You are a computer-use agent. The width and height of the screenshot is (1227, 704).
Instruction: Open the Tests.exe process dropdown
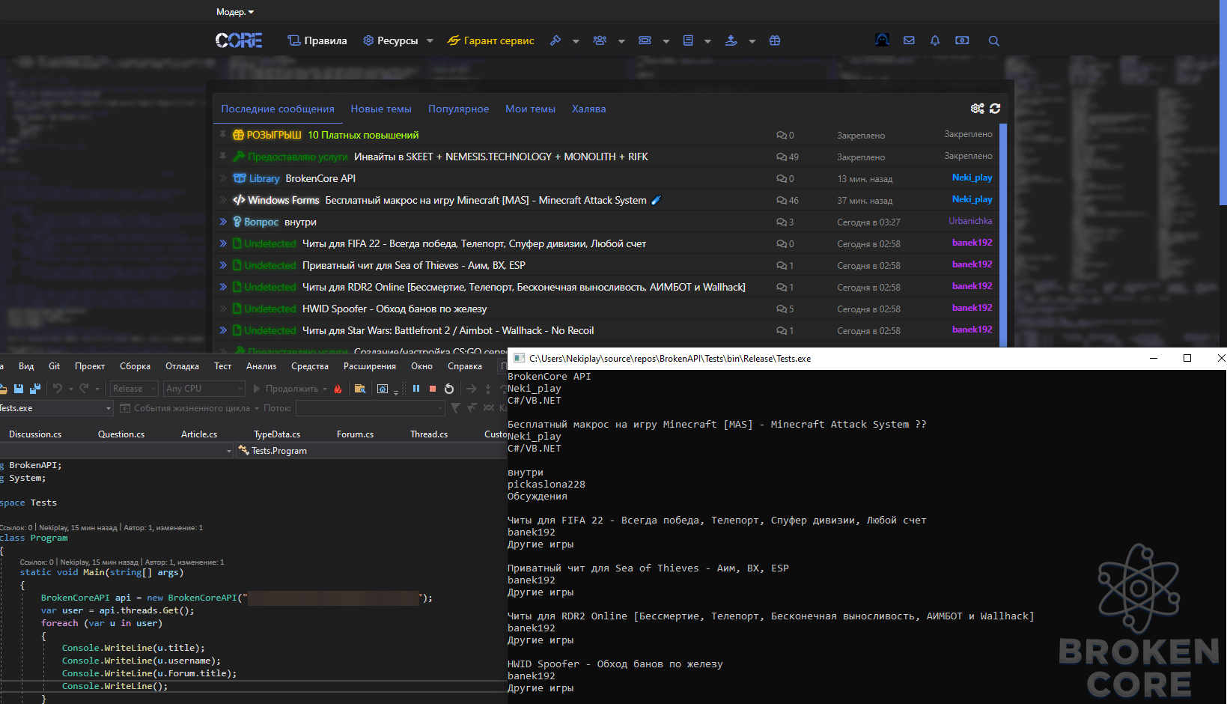(x=56, y=408)
